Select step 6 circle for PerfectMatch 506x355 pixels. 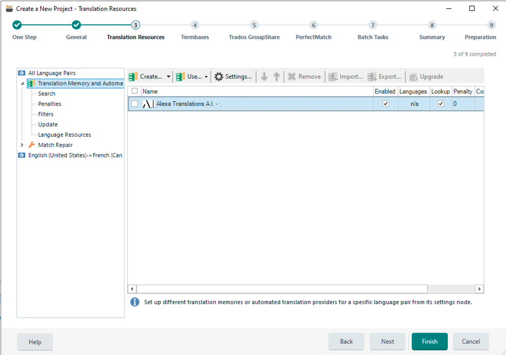coord(313,25)
